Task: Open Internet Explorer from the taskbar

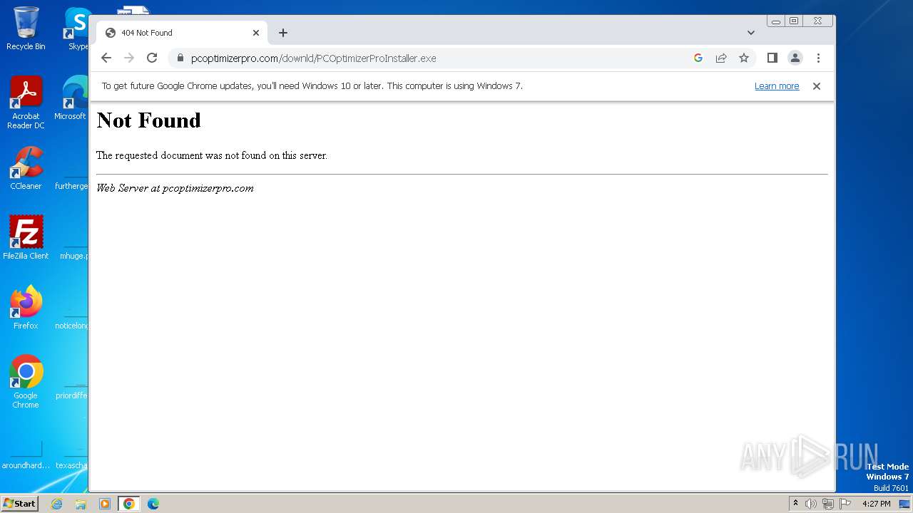Action: coord(57,504)
